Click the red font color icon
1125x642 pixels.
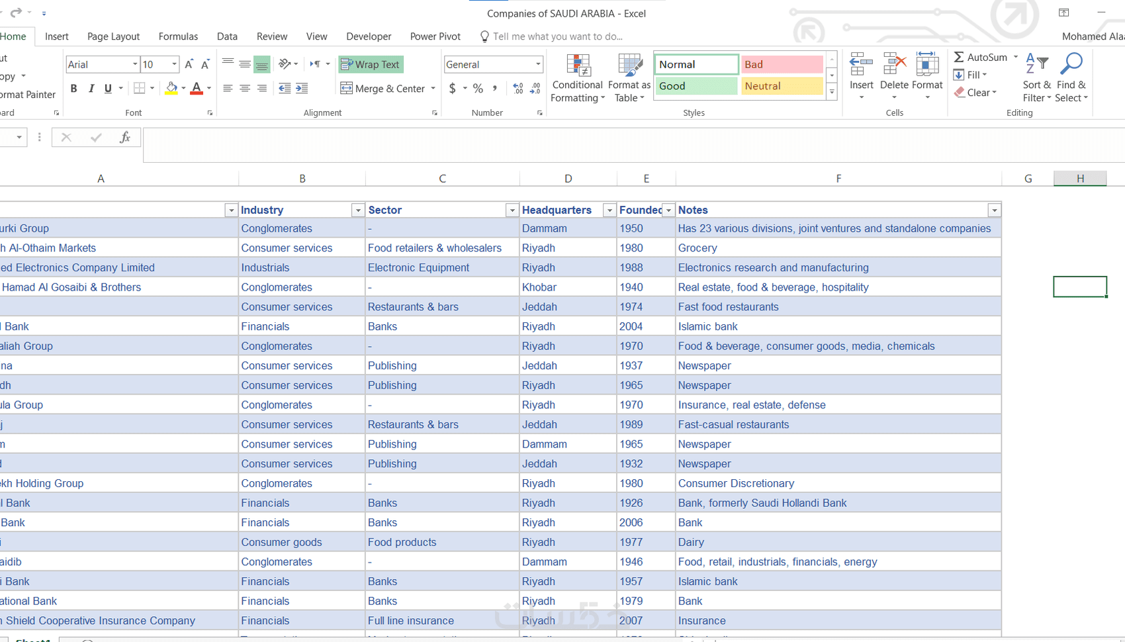pos(197,88)
